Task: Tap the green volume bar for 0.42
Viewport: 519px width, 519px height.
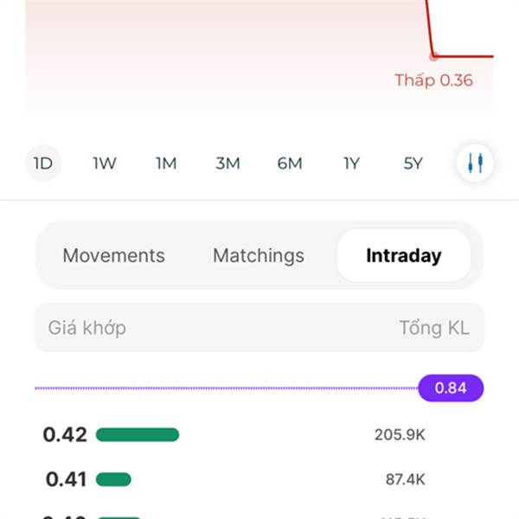Action: click(138, 434)
